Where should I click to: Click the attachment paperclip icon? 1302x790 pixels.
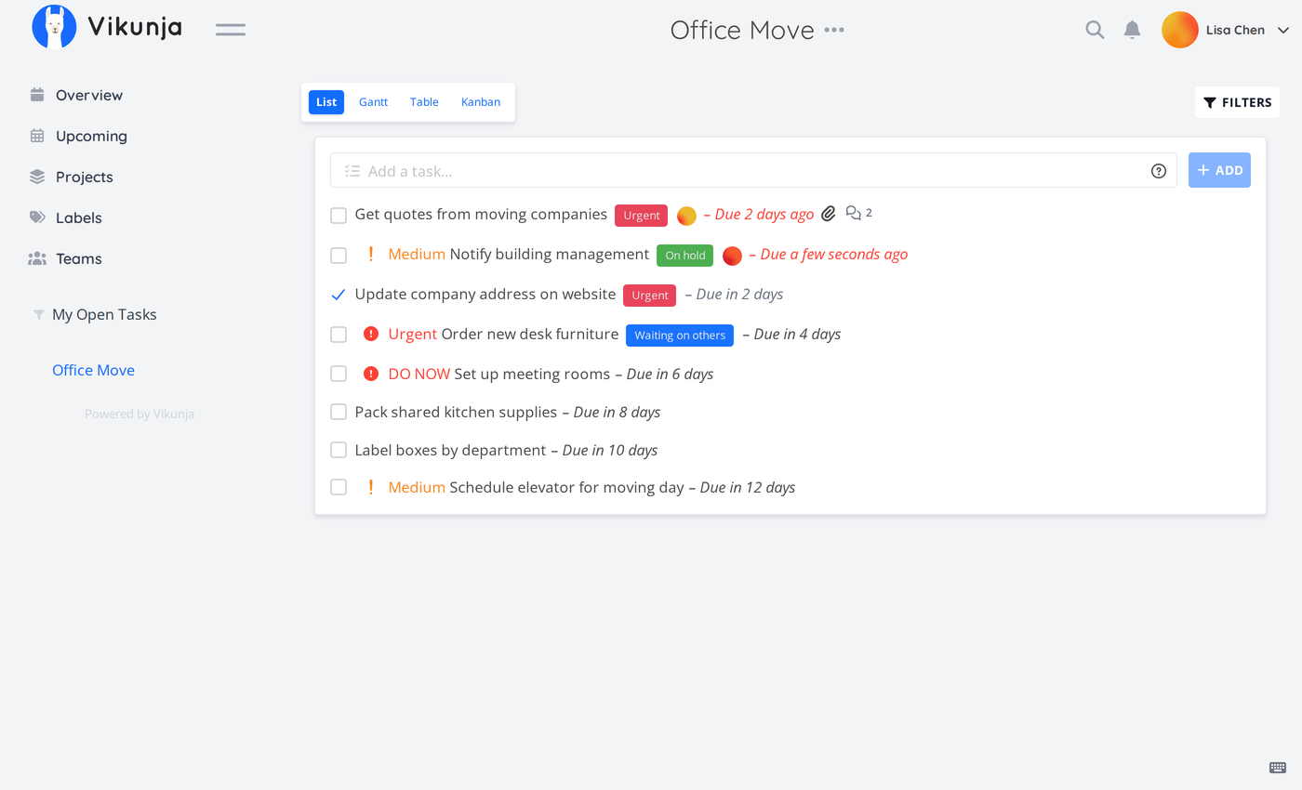point(829,214)
